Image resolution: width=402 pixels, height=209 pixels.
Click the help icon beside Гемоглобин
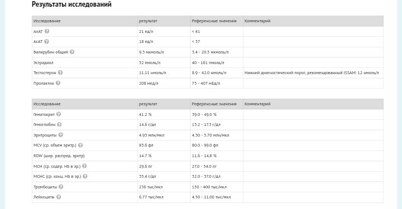tap(59, 125)
